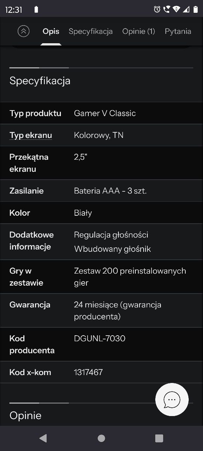
Task: Tap the Gwarancja 24 miesiące row
Action: 101,311
